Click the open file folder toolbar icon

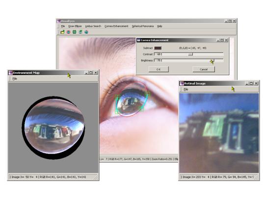[62, 32]
